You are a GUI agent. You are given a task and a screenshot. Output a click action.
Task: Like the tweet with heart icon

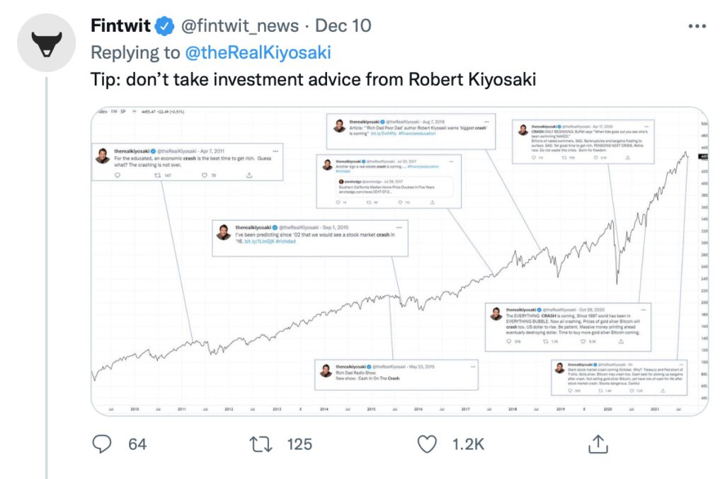(x=427, y=444)
